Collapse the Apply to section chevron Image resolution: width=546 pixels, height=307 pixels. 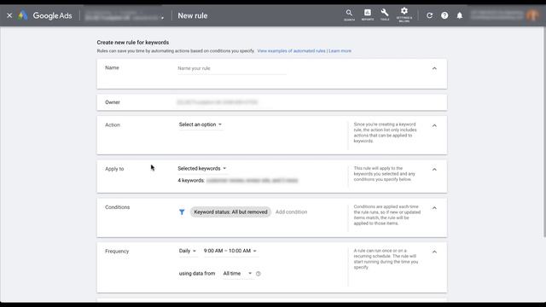click(x=434, y=170)
